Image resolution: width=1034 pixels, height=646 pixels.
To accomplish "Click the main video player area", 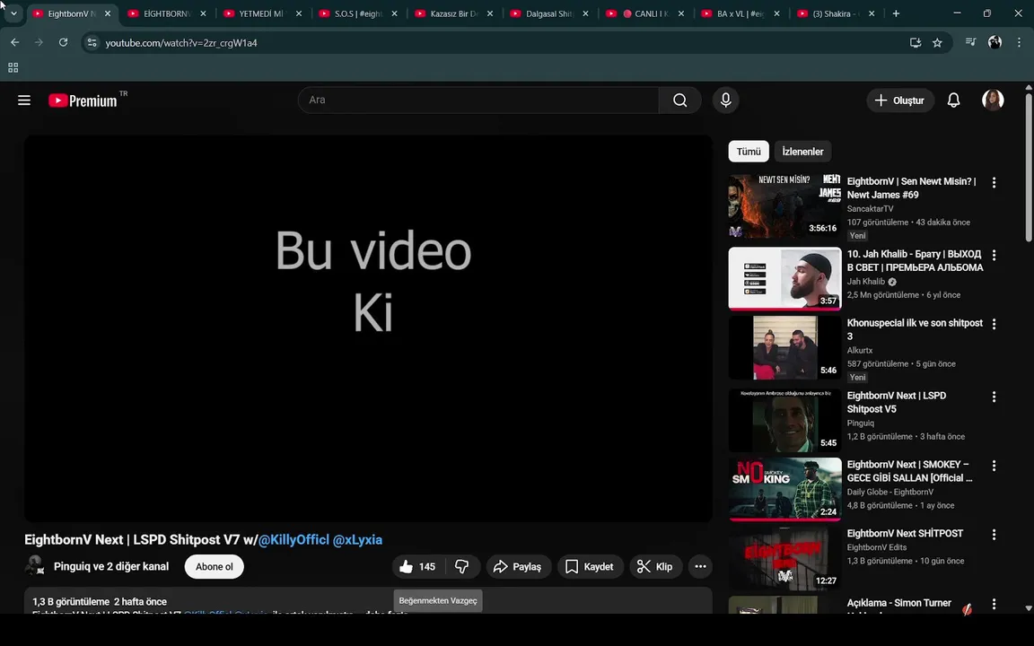I will tap(368, 328).
